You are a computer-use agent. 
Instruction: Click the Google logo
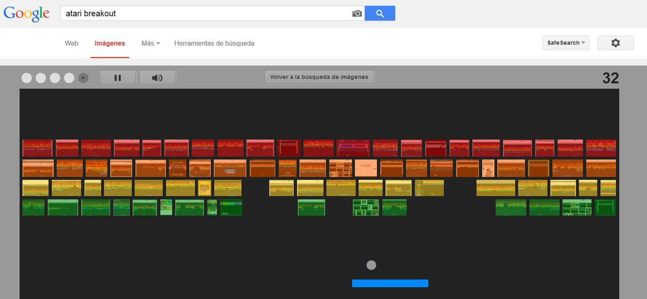click(x=26, y=14)
